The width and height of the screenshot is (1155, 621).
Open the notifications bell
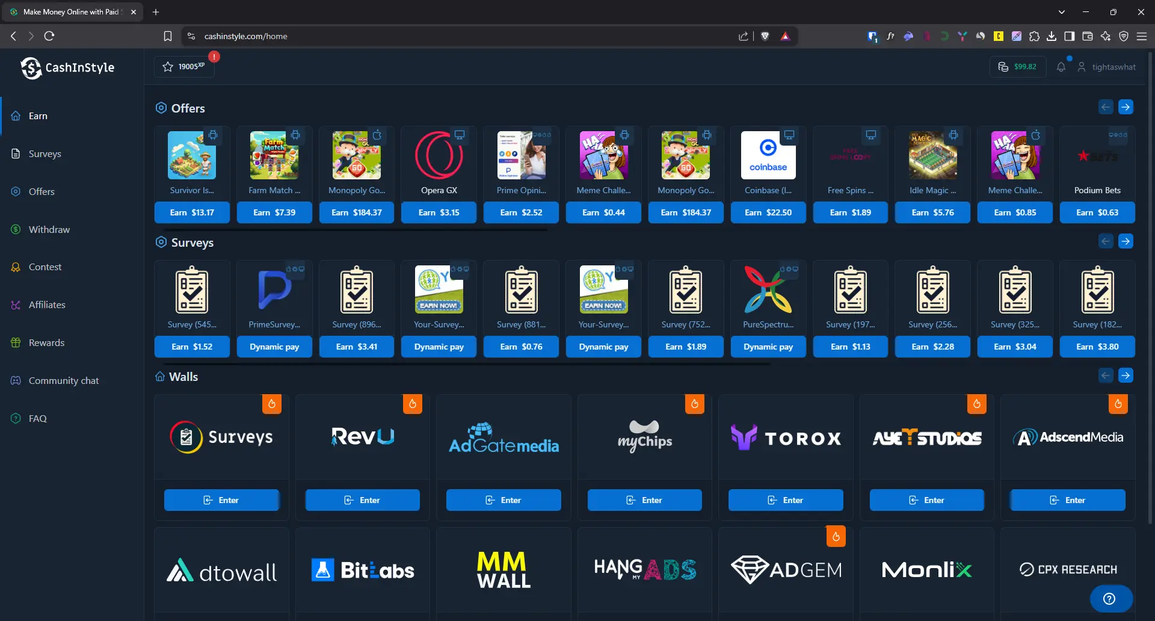click(x=1061, y=67)
